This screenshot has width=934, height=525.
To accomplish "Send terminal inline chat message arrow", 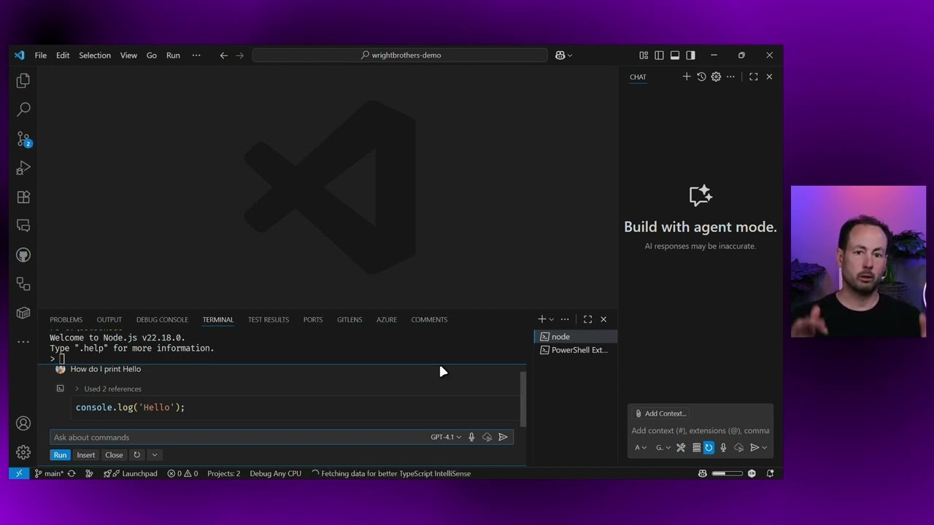I will click(x=503, y=437).
